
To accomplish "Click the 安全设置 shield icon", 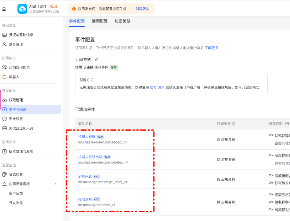I will point(5,119).
